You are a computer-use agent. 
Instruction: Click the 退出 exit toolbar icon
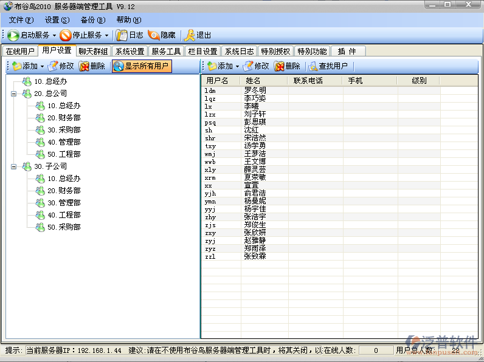pos(190,35)
